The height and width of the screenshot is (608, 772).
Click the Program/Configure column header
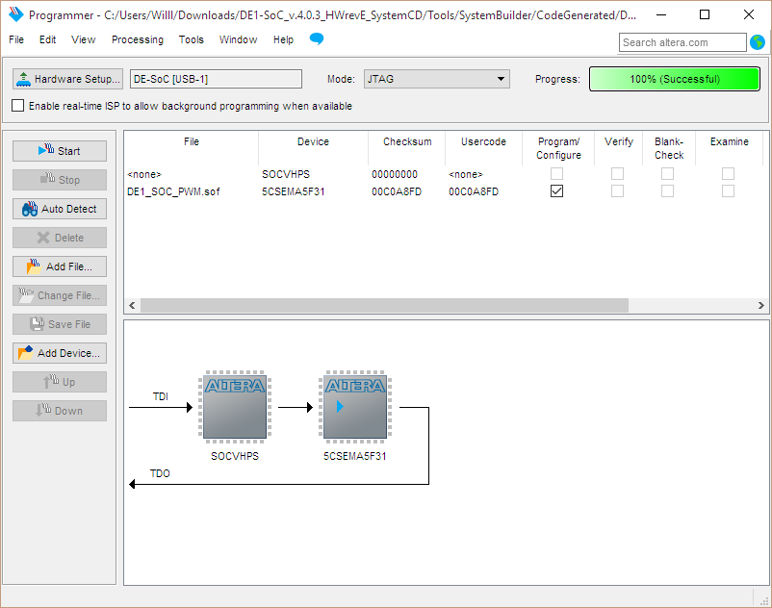point(558,147)
